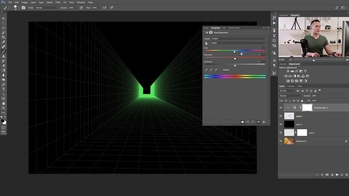The height and width of the screenshot is (196, 349).
Task: Switch to the Paths tab
Action: tap(299, 86)
